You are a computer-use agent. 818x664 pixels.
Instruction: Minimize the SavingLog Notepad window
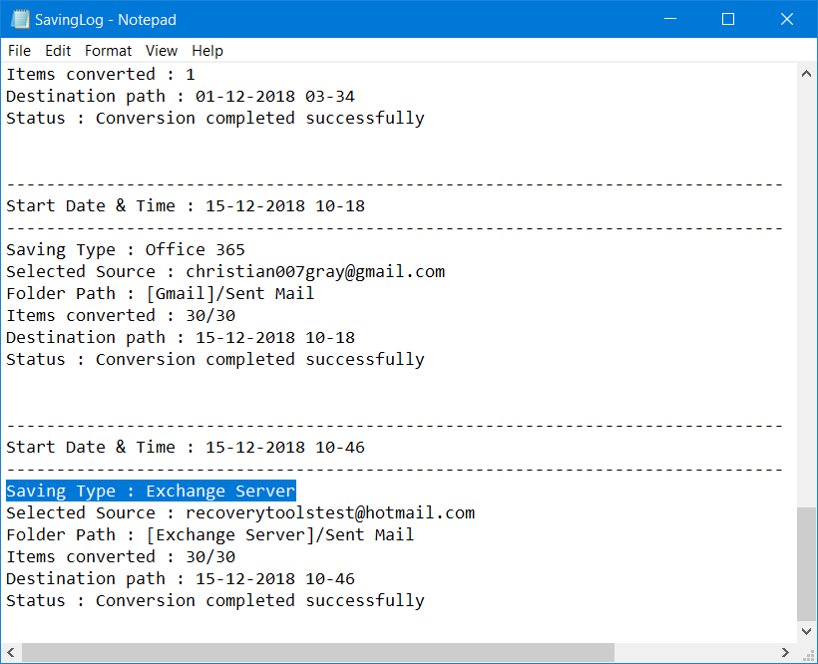point(670,19)
